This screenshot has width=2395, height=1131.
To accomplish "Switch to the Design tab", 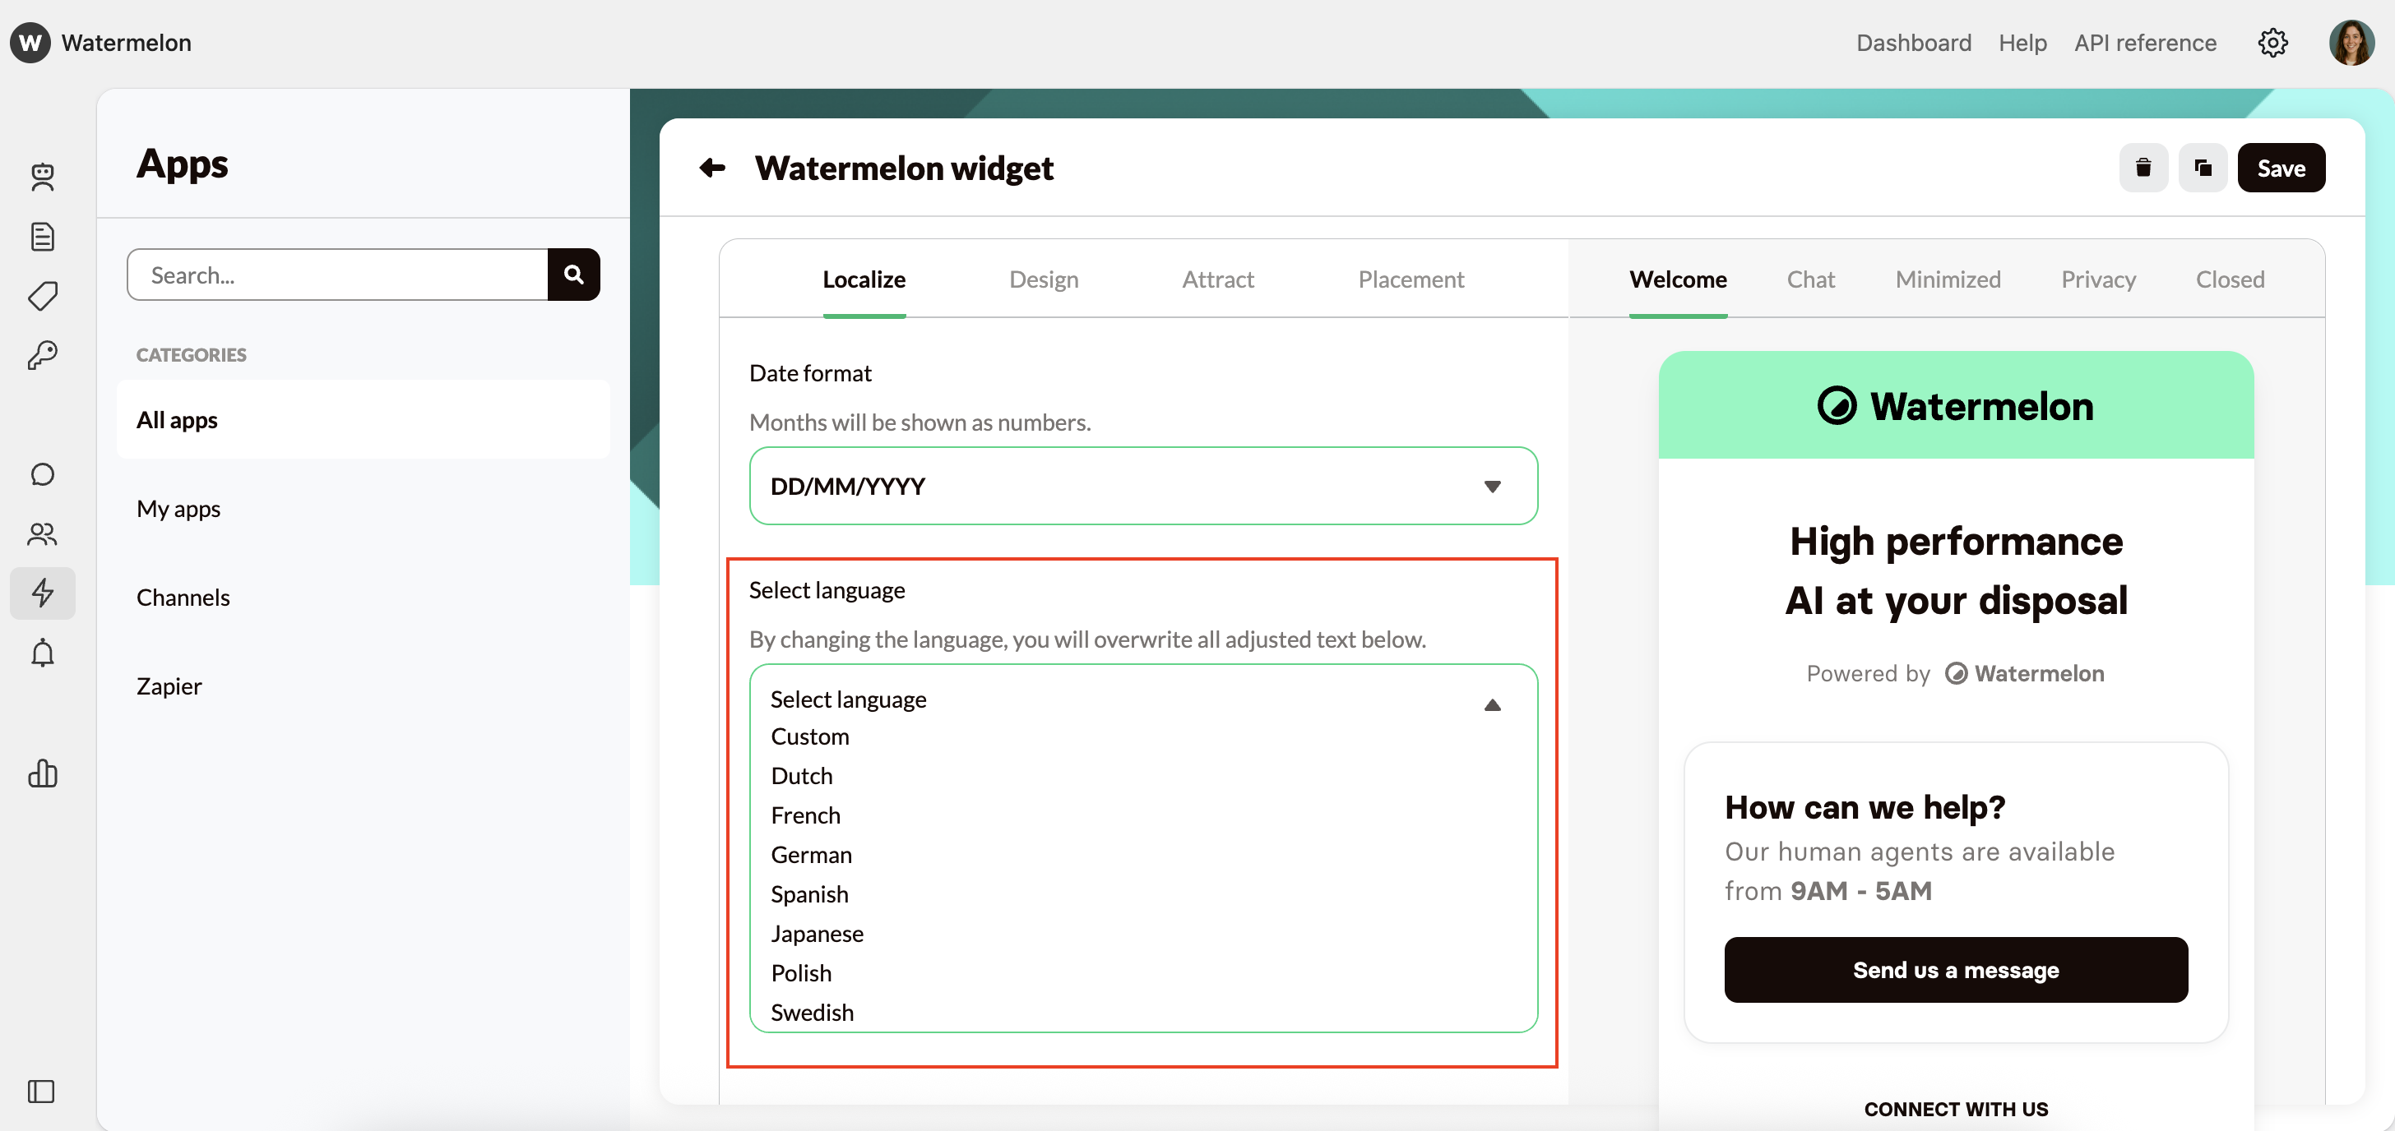I will (1043, 279).
